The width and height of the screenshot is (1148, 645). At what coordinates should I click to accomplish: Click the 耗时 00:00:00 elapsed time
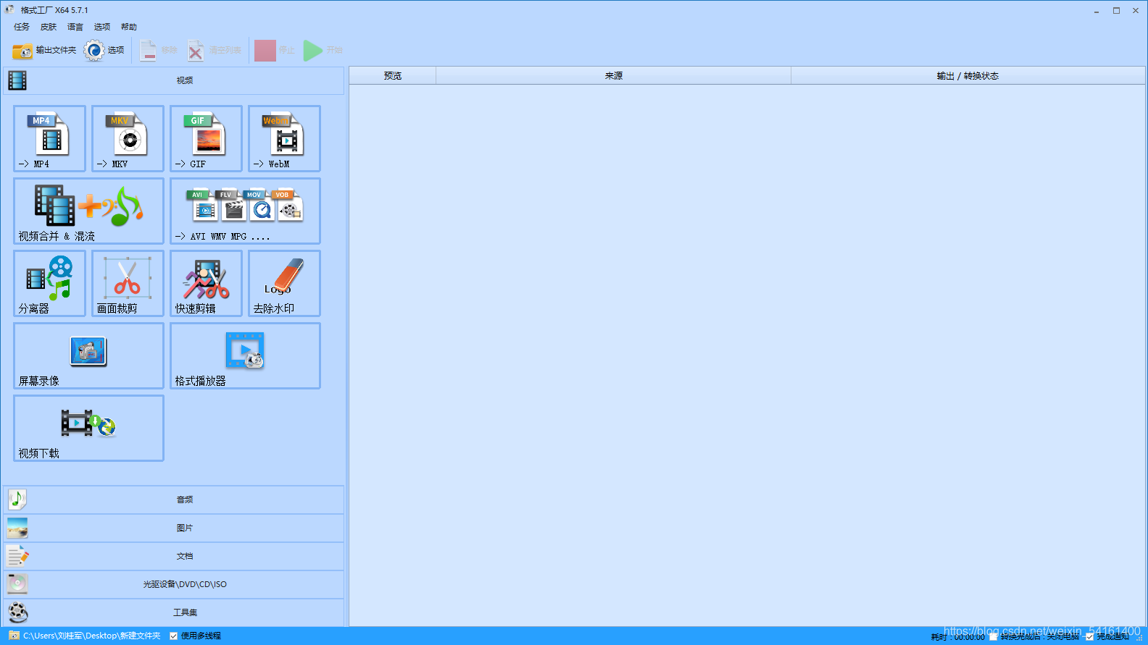pos(958,637)
